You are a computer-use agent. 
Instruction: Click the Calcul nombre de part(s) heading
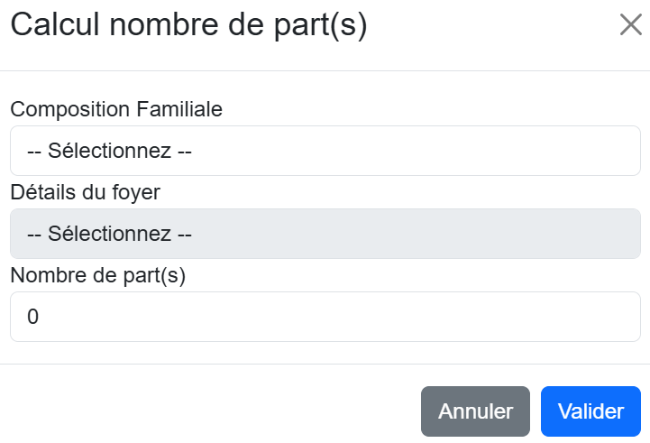188,25
